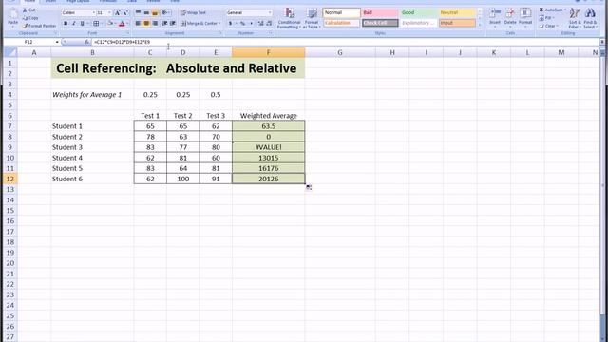608x342 pixels.
Task: Increase the cell indent
Action: point(173,23)
